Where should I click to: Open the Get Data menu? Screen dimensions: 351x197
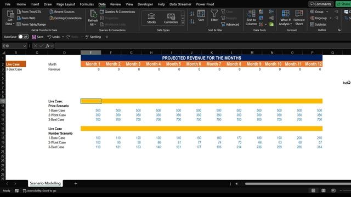coord(10,18)
